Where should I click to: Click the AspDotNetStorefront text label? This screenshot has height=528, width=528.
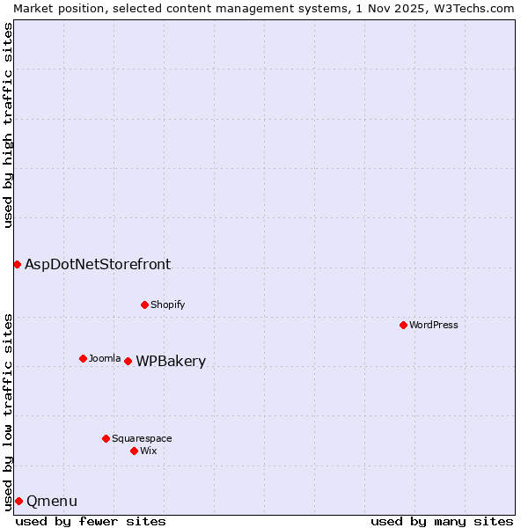click(98, 264)
